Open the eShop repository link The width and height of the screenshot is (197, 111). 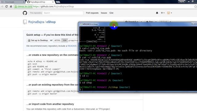[x=51, y=22]
